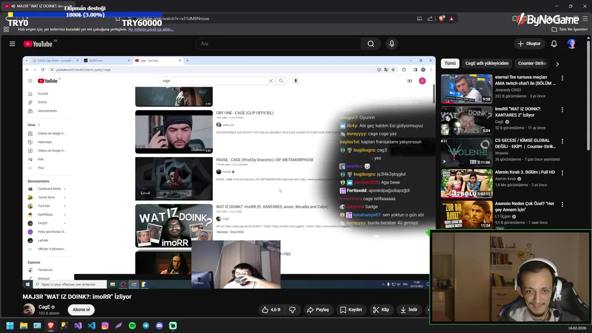Click the browser address bar URL
The width and height of the screenshot is (592, 333).
tap(173, 18)
